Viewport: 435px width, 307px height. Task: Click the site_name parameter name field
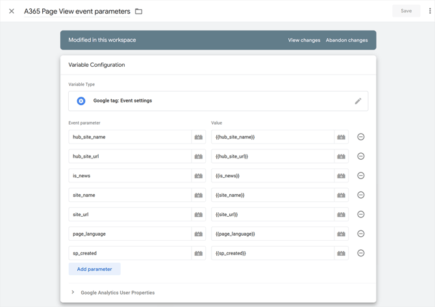pyautogui.click(x=130, y=195)
